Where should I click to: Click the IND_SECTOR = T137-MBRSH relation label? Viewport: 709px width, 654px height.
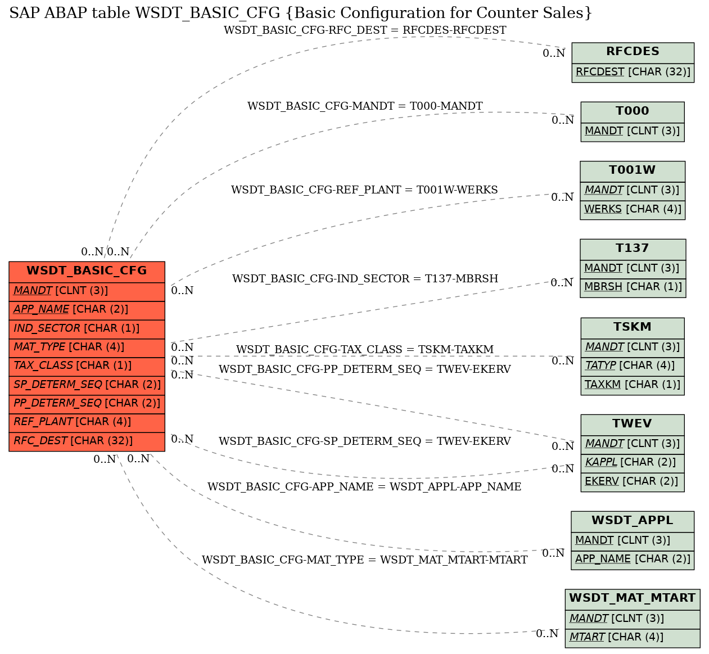coord(365,279)
